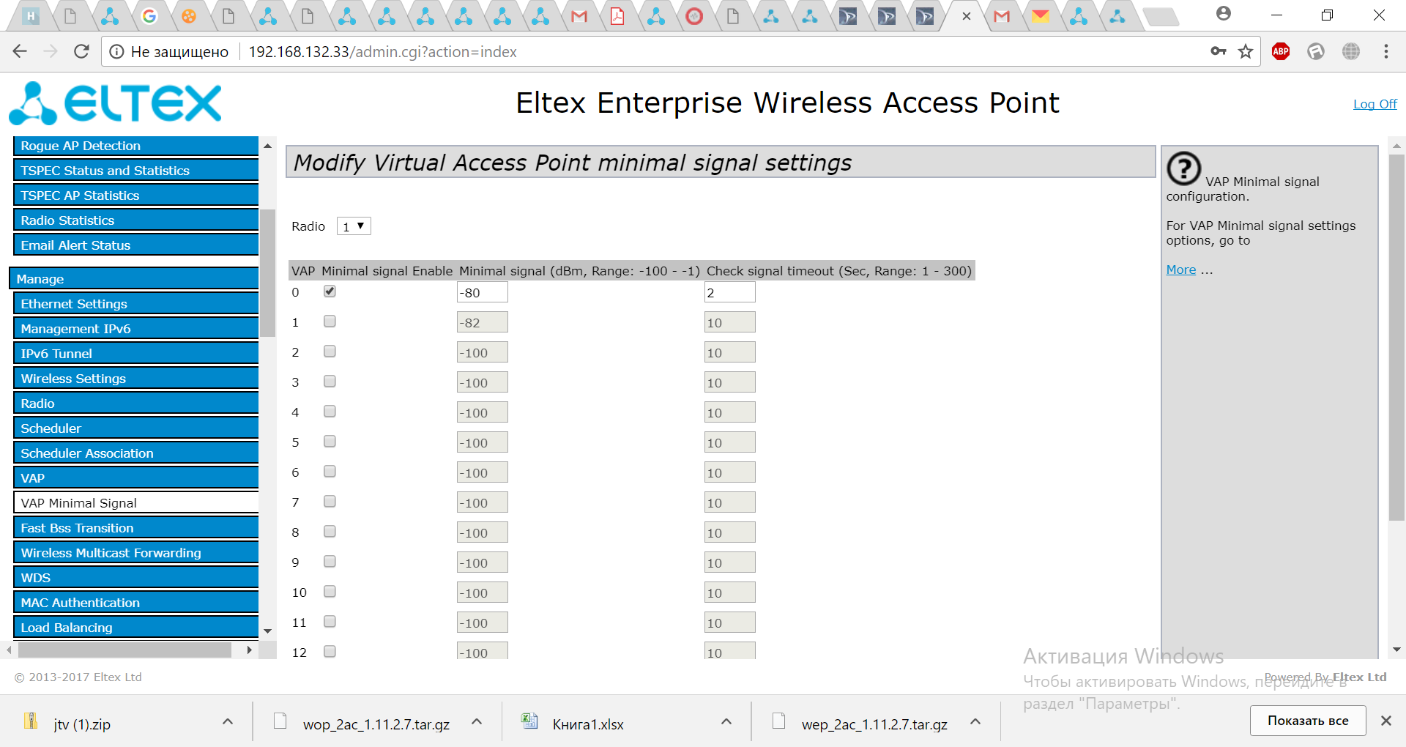Disable minimal signal for VAP 0
This screenshot has height=747, width=1406.
(330, 291)
